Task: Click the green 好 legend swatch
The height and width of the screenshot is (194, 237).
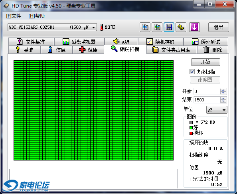Action: pyautogui.click(x=191, y=128)
